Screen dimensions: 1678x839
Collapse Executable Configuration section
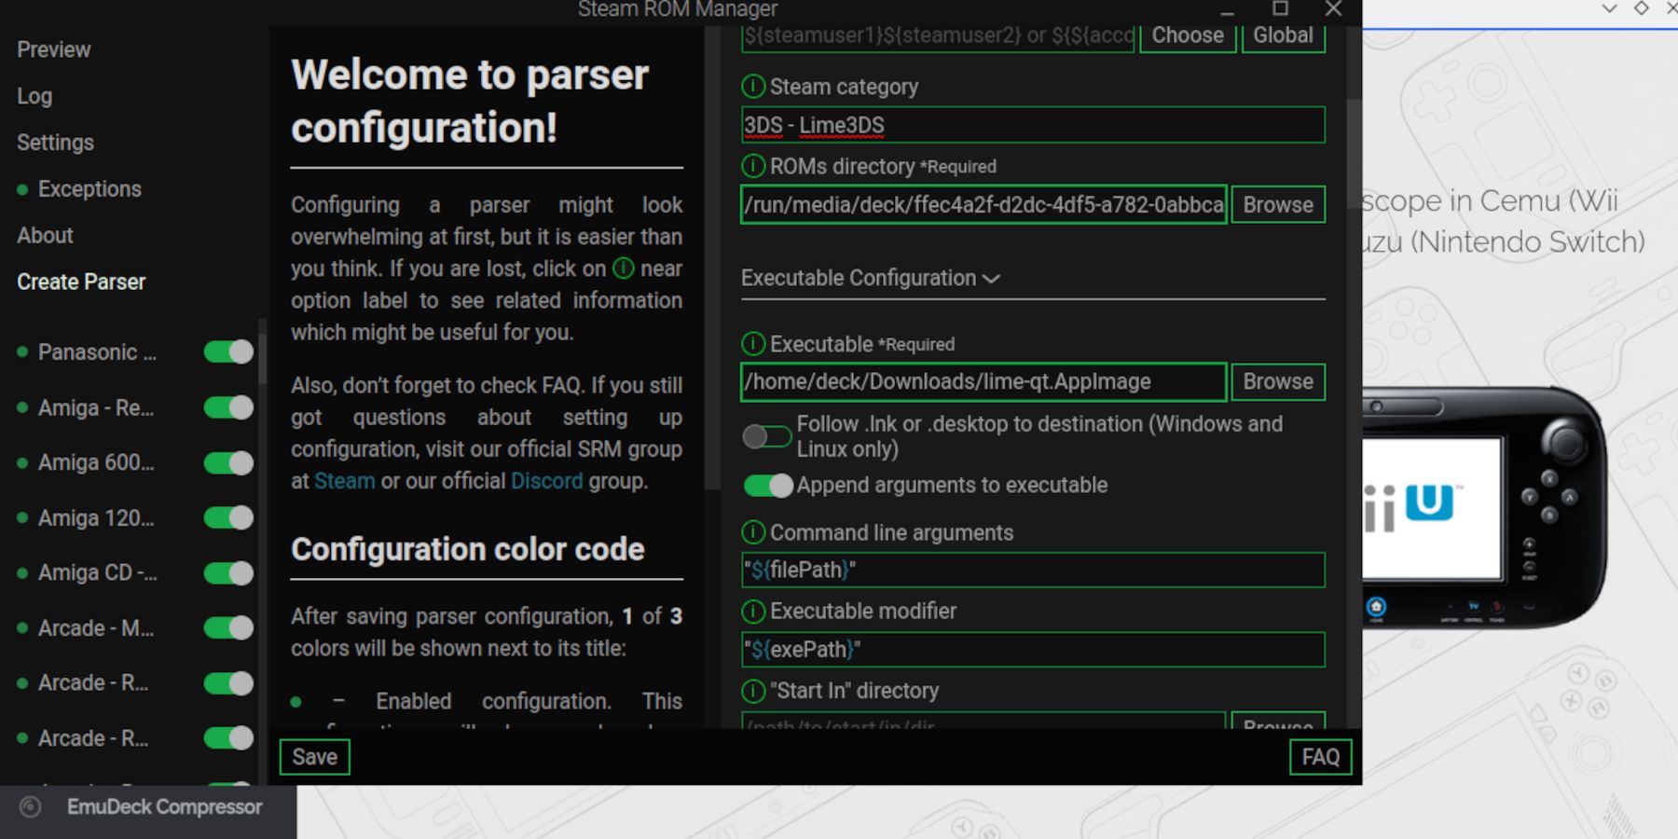point(871,278)
